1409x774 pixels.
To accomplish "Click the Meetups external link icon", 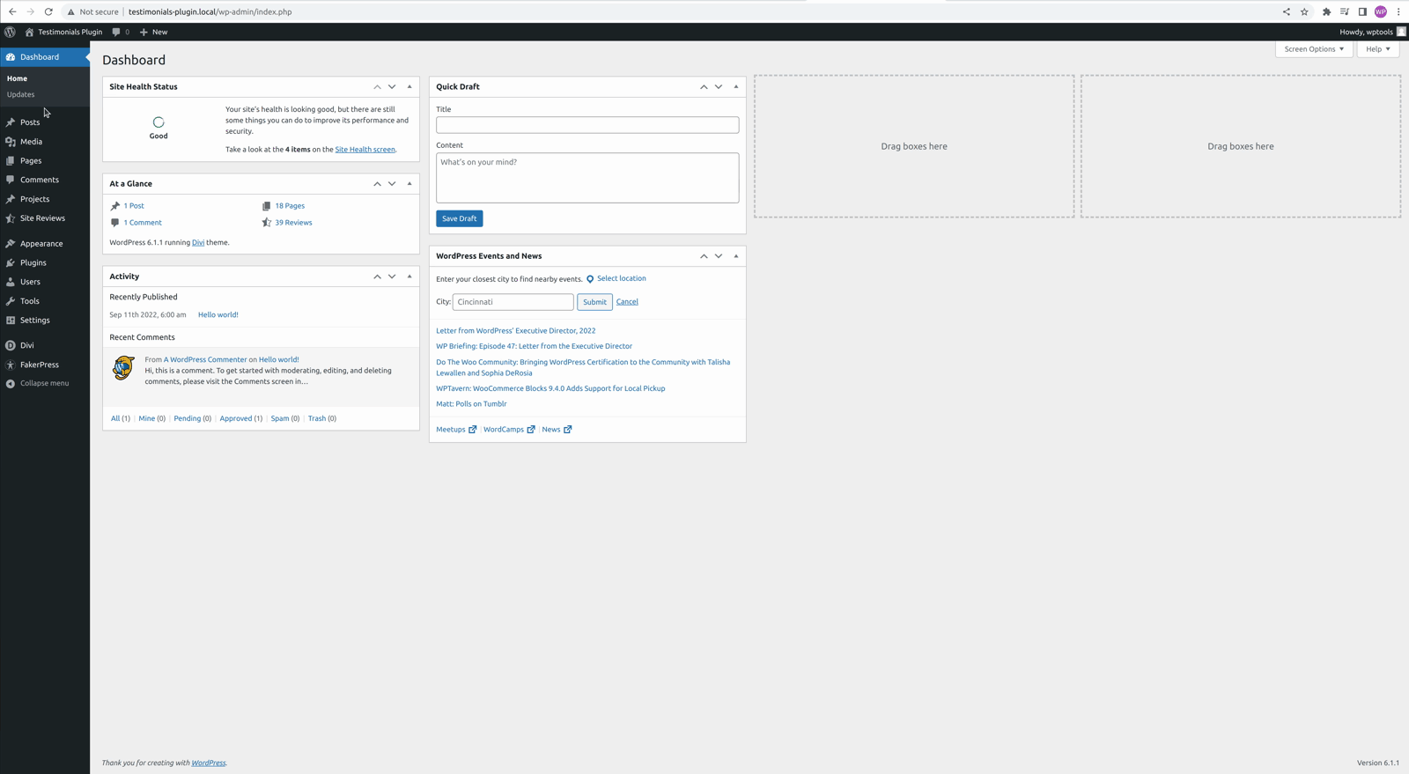I will click(473, 430).
